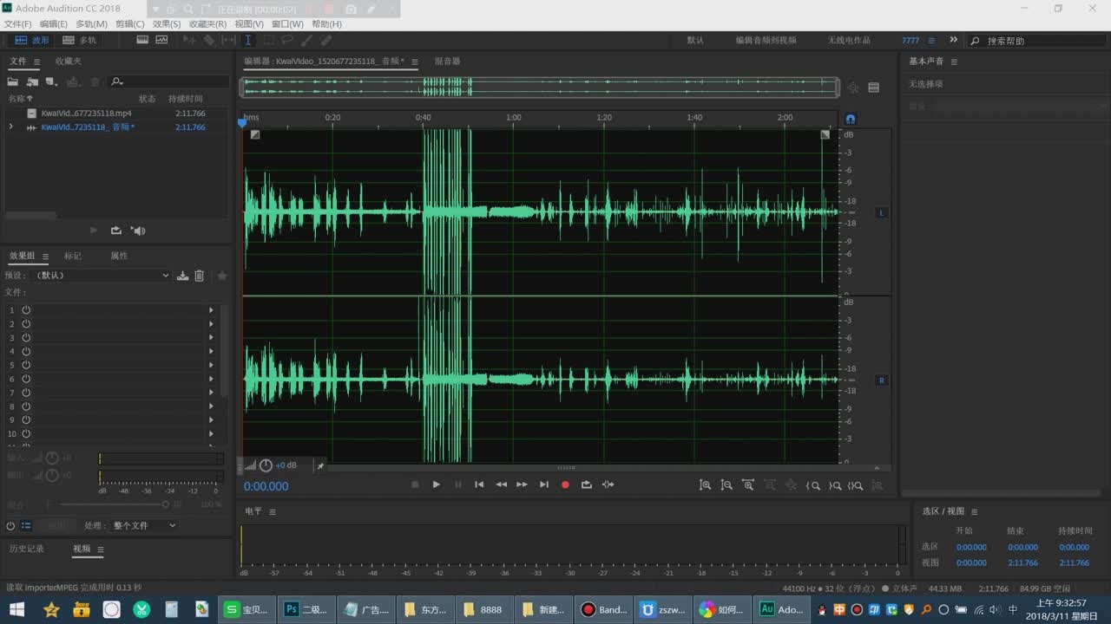Toggle main effects rack power state
This screenshot has height=624, width=1111.
click(x=10, y=525)
